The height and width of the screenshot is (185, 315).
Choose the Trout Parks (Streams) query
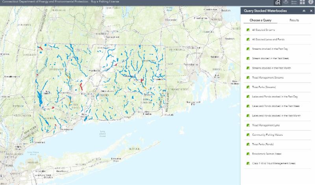(278, 87)
